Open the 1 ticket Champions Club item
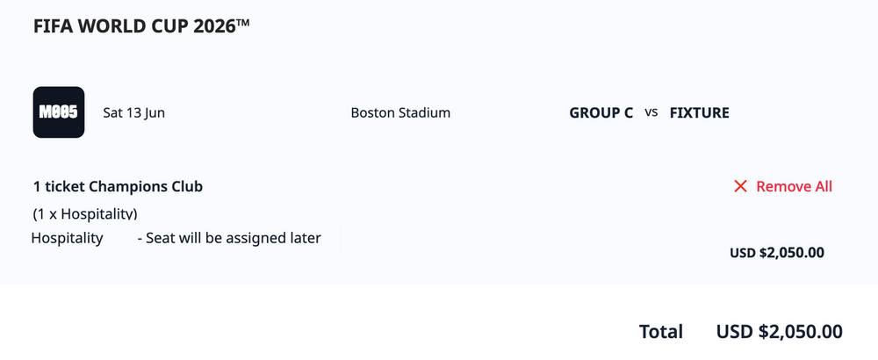 click(119, 186)
